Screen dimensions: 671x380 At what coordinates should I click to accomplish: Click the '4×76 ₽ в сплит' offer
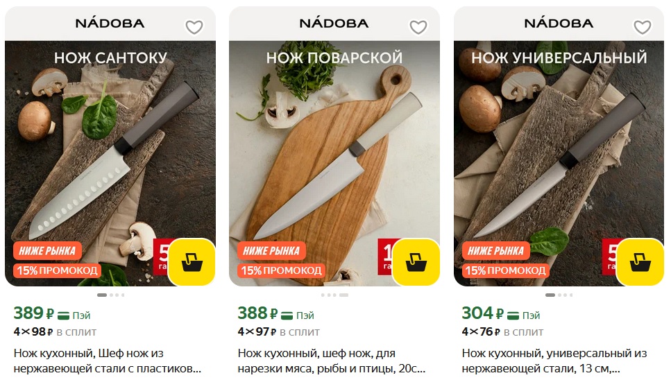point(502,331)
